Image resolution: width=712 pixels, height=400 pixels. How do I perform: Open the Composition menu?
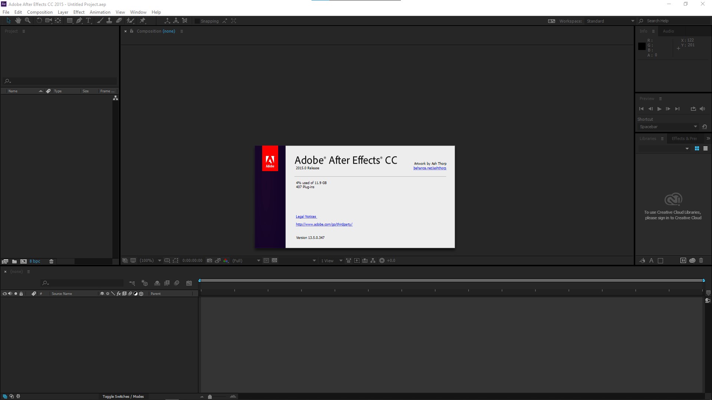tap(40, 12)
